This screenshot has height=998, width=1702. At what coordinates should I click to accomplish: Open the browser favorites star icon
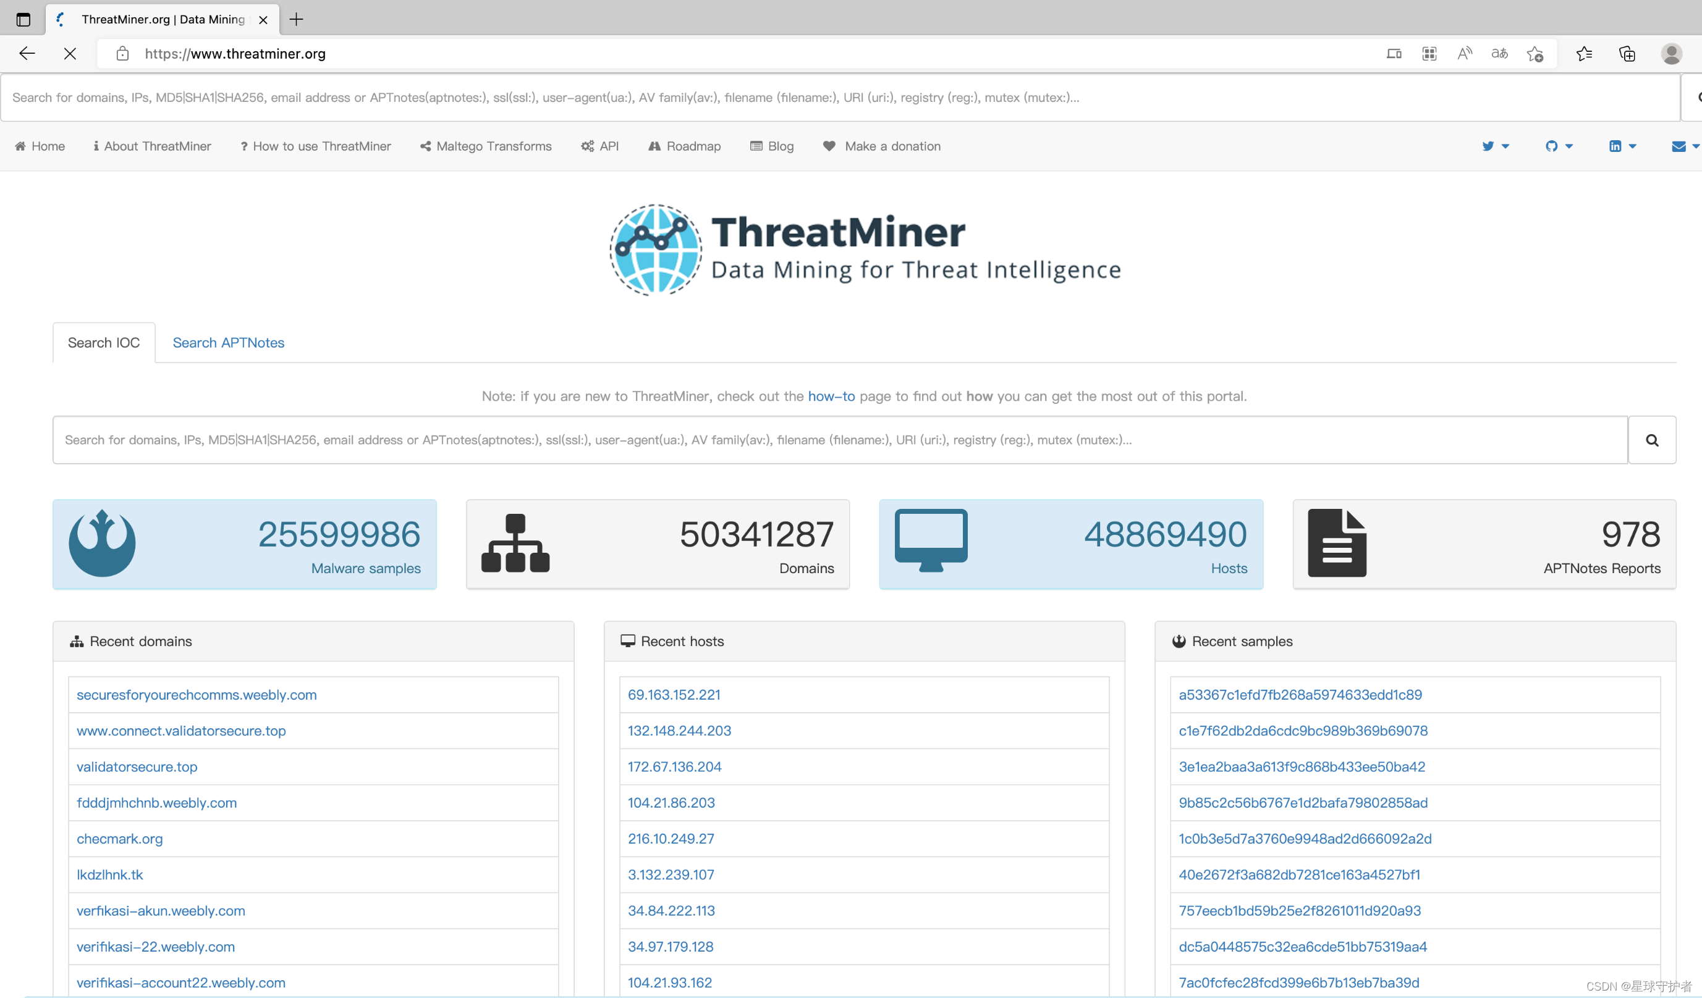pos(1584,54)
